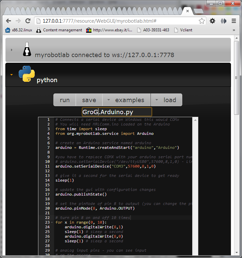This screenshot has height=258, width=242.
Task: Click comment '# update the gui with configuration changes'
Action: [x=105, y=190]
